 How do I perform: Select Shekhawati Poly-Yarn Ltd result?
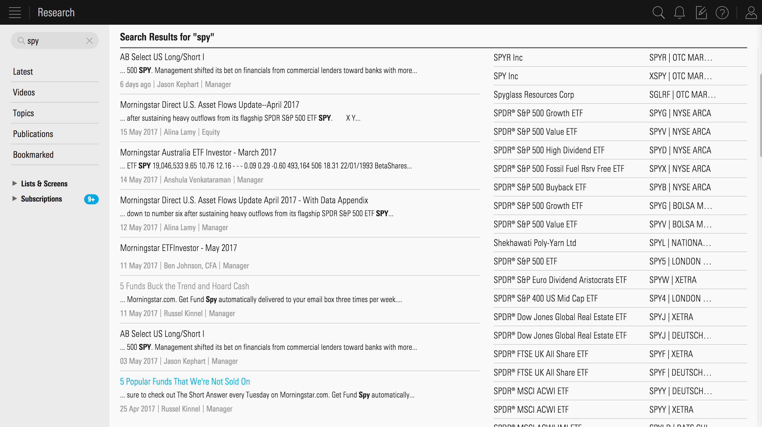[x=620, y=243]
